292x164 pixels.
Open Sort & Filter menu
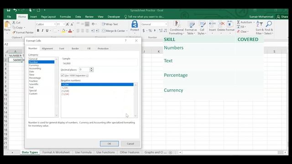point(260,28)
